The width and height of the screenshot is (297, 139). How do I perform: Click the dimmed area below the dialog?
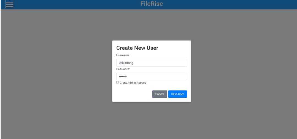(152, 120)
